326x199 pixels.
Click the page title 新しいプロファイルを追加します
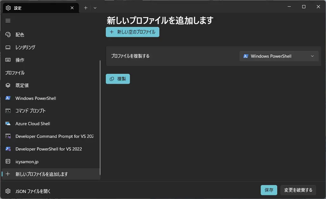click(160, 20)
